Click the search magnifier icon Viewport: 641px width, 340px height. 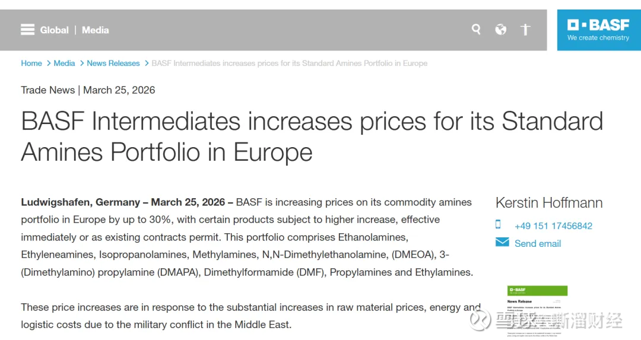click(476, 29)
